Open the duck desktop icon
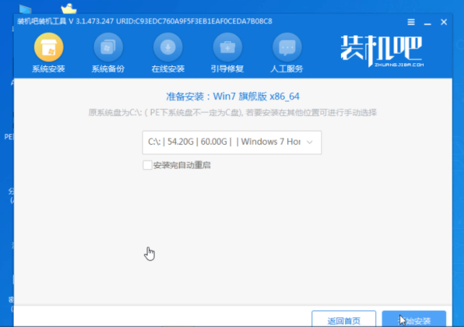The height and width of the screenshot is (327, 464). 68,8
